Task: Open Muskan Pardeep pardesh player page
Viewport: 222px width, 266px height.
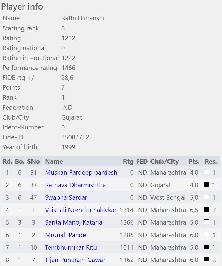Action: pos(81,172)
